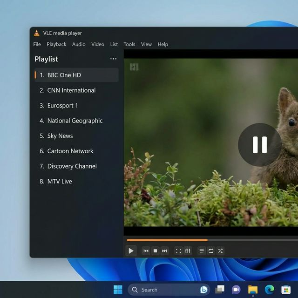Viewport: 298px width, 298px height.
Task: Skip to previous track button
Action: pos(146,251)
